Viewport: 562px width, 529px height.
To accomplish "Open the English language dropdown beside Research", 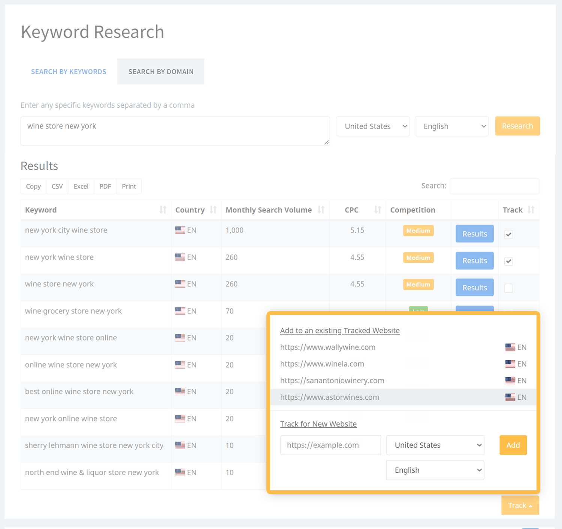I will pyautogui.click(x=451, y=126).
